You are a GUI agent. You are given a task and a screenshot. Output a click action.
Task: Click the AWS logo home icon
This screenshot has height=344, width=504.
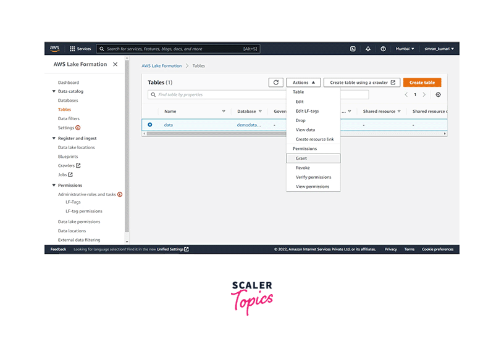55,49
